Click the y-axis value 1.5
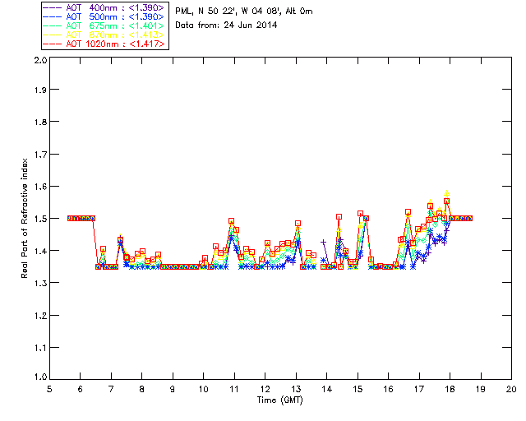The image size is (526, 421). coord(40,219)
